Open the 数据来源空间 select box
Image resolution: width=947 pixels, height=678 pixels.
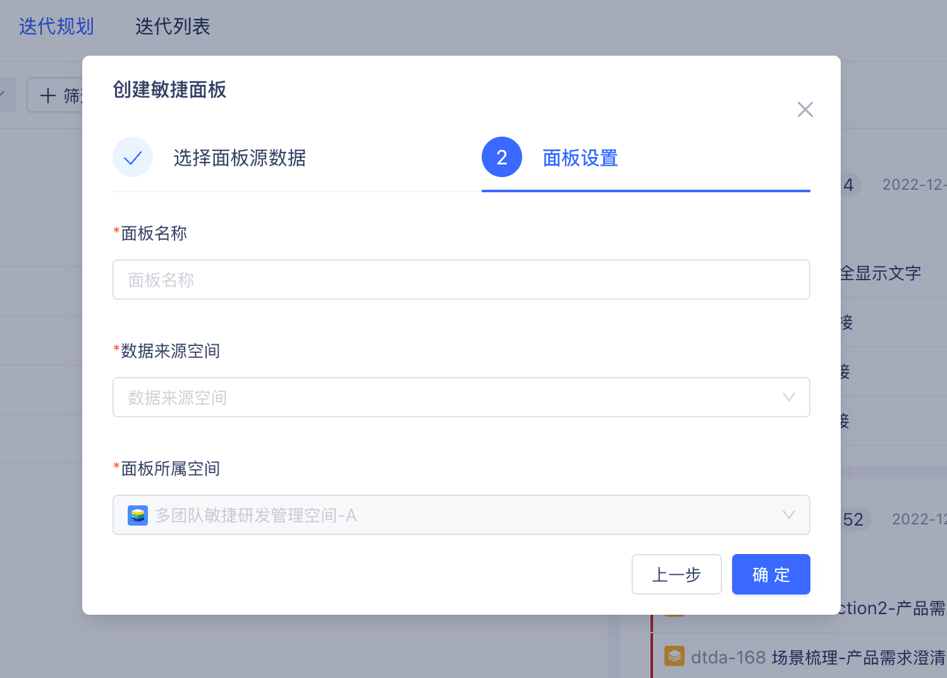tap(461, 397)
